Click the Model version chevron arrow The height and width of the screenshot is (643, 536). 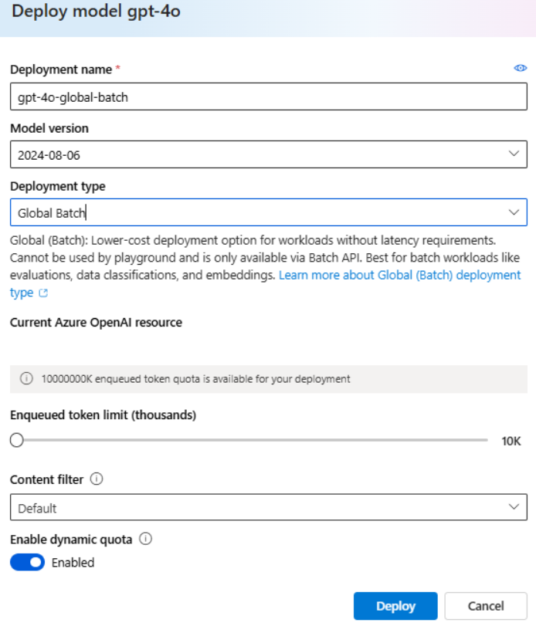[514, 154]
